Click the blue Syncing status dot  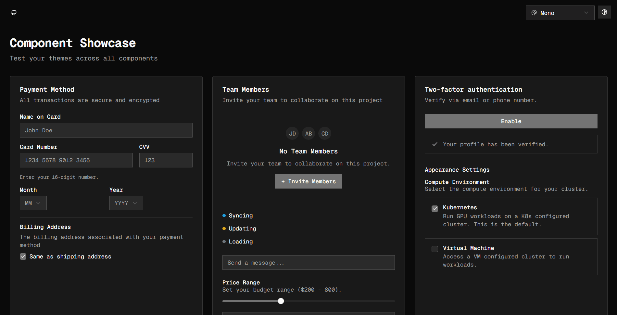[224, 216]
